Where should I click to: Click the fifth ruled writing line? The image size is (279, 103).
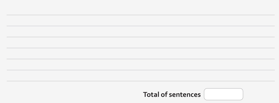(x=141, y=59)
